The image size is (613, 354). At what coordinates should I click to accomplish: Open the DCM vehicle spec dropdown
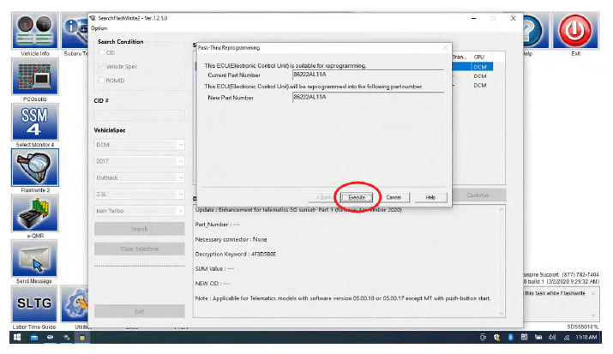click(139, 145)
